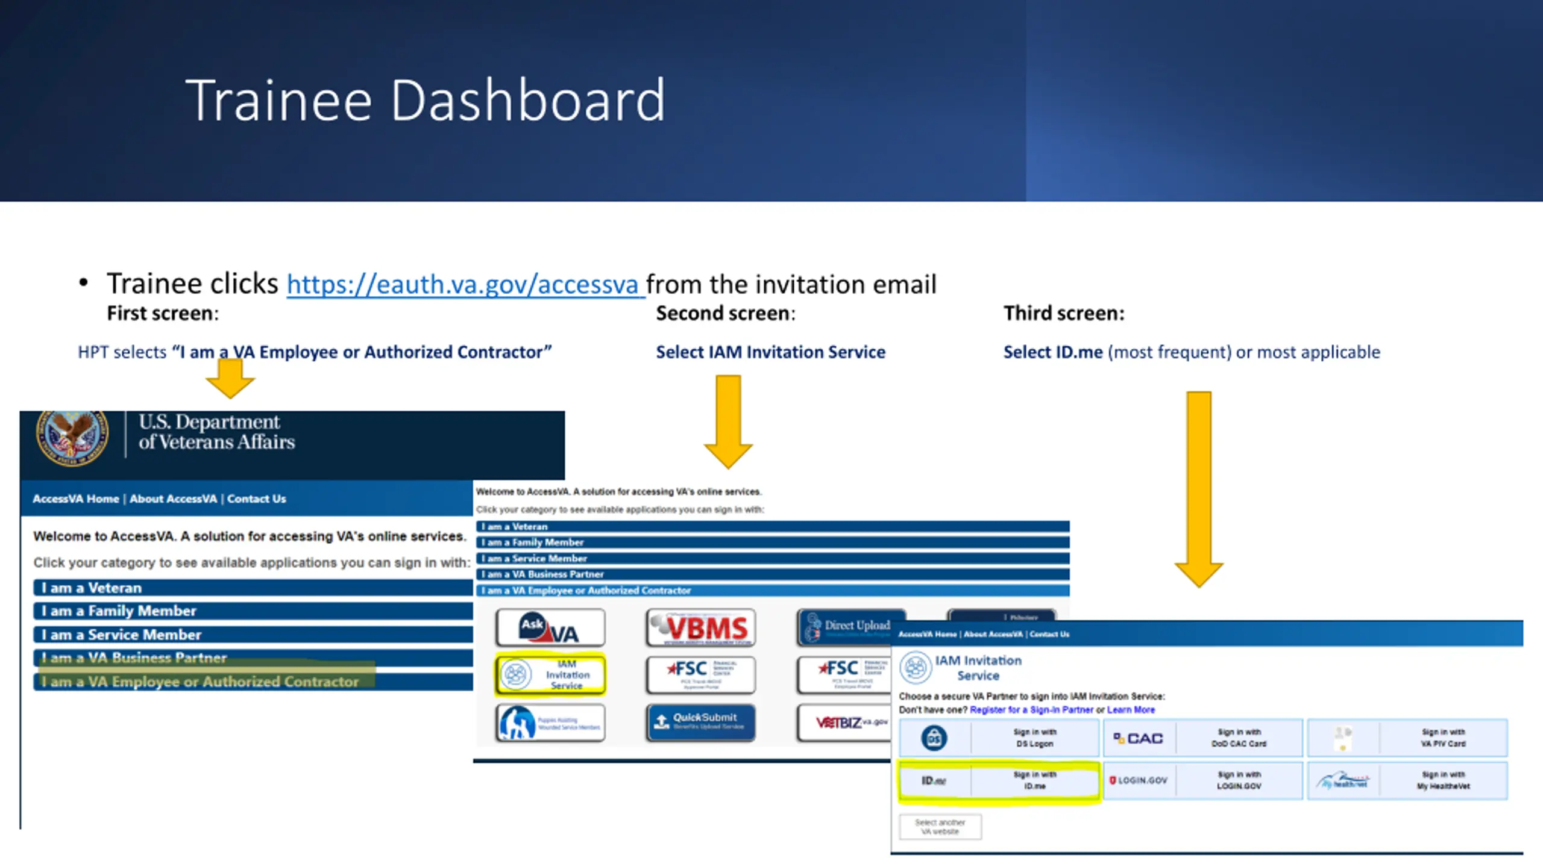
Task: Sign in with My HealtheVet
Action: 1407,781
